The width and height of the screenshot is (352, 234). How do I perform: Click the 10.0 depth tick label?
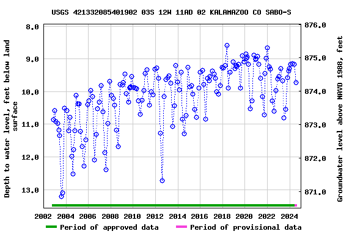pos(30,92)
